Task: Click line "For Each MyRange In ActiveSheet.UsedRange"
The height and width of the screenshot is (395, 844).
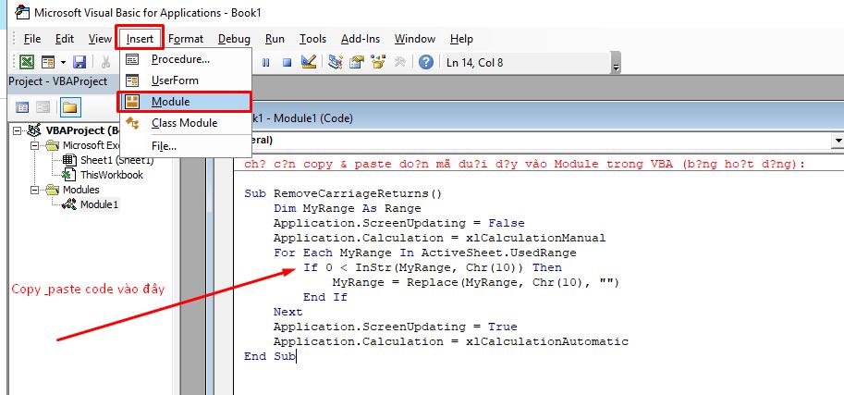Action: [x=424, y=253]
